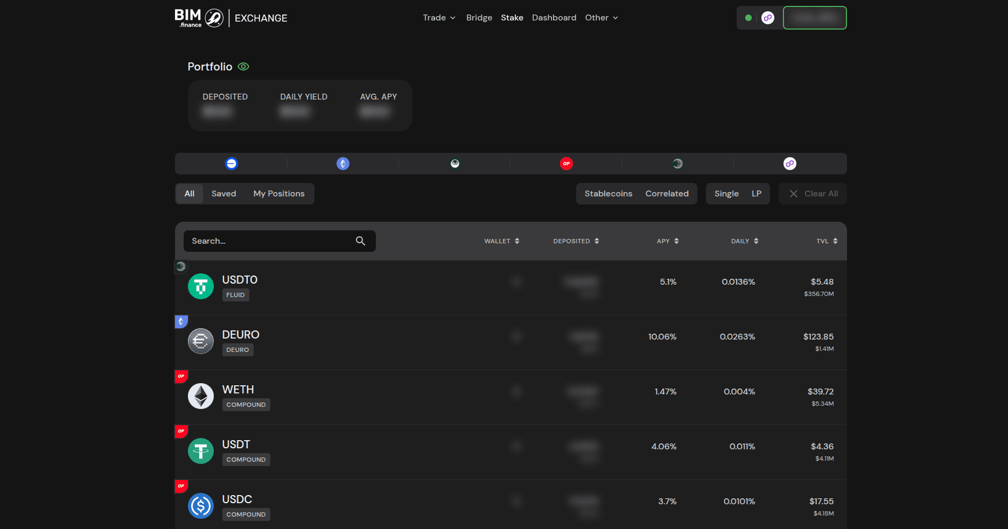The height and width of the screenshot is (529, 1008).
Task: Enable the Stablecoins filter
Action: 608,194
